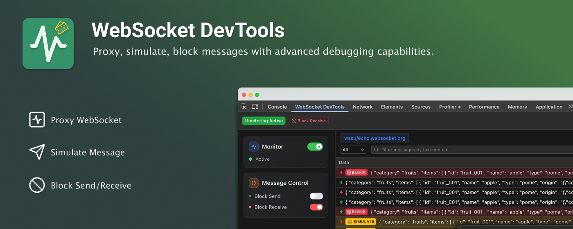Switch to the Console tab
This screenshot has width=573, height=229.
click(277, 107)
